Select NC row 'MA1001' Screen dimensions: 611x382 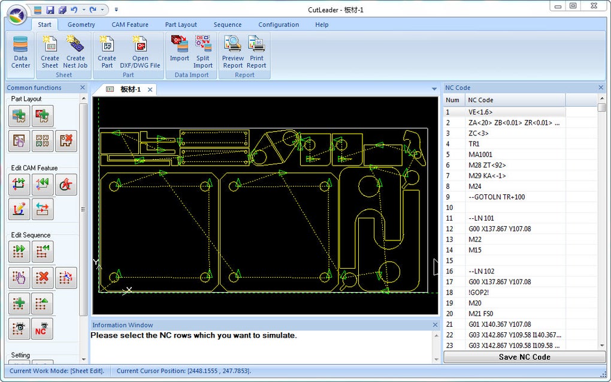pos(504,155)
